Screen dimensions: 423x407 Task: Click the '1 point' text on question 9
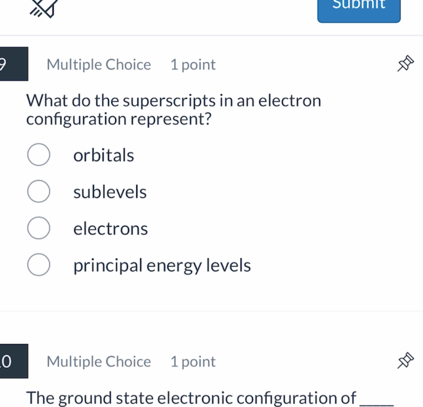tap(193, 64)
